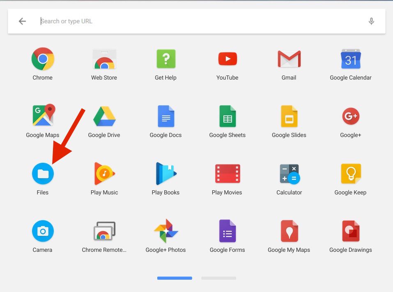Open the Calculator app

pyautogui.click(x=289, y=173)
